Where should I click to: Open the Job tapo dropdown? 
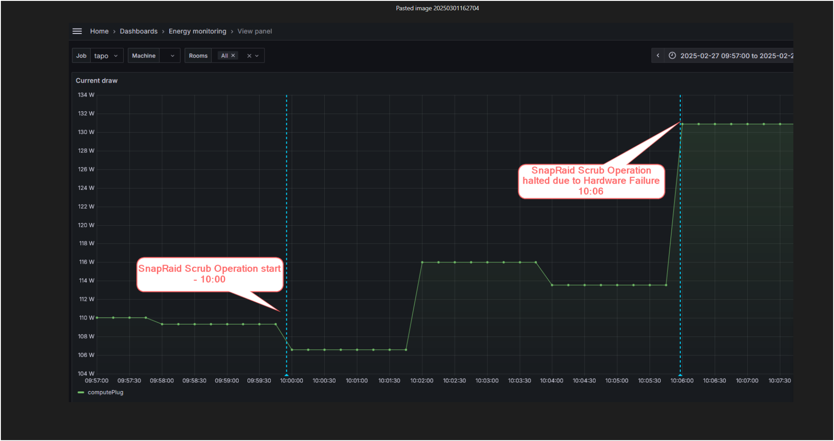coord(115,55)
